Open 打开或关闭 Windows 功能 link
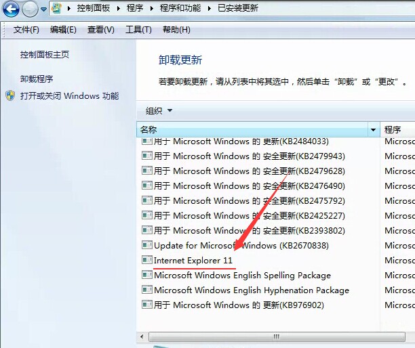 click(70, 95)
